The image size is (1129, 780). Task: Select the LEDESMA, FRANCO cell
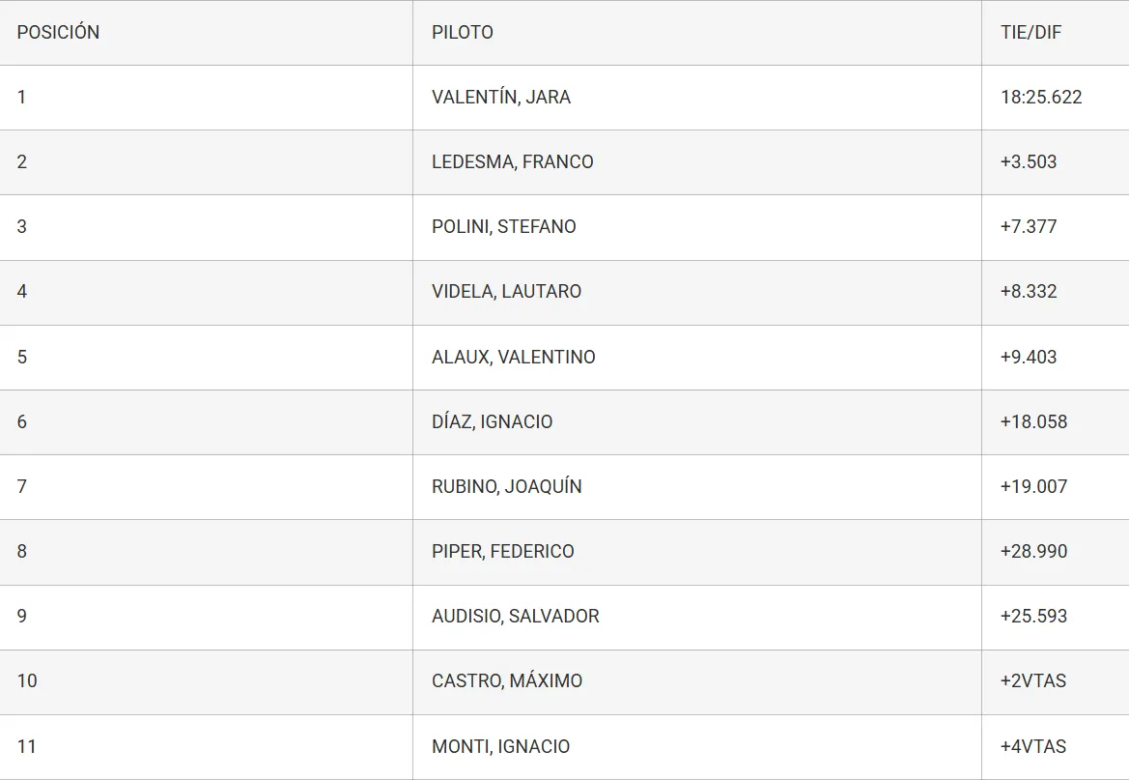click(x=513, y=161)
